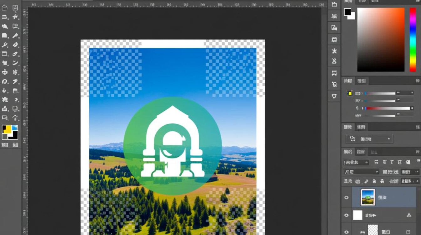Click the brush lock icon in the Layers lock row
The height and width of the screenshot is (235, 421).
(366, 181)
